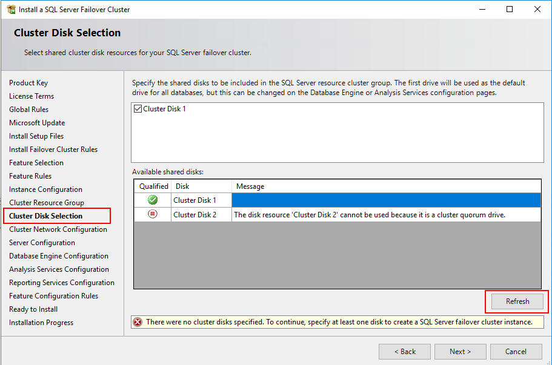Select Feature Rules in the step list
The width and height of the screenshot is (552, 365).
(30, 176)
